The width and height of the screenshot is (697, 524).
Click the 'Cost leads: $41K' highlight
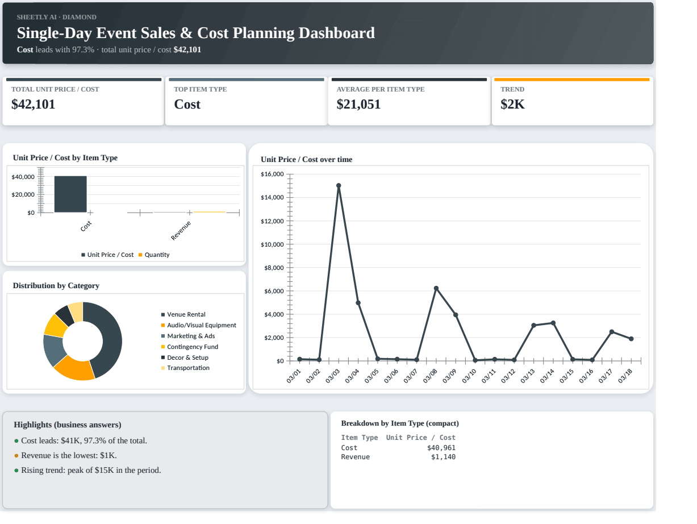84,440
